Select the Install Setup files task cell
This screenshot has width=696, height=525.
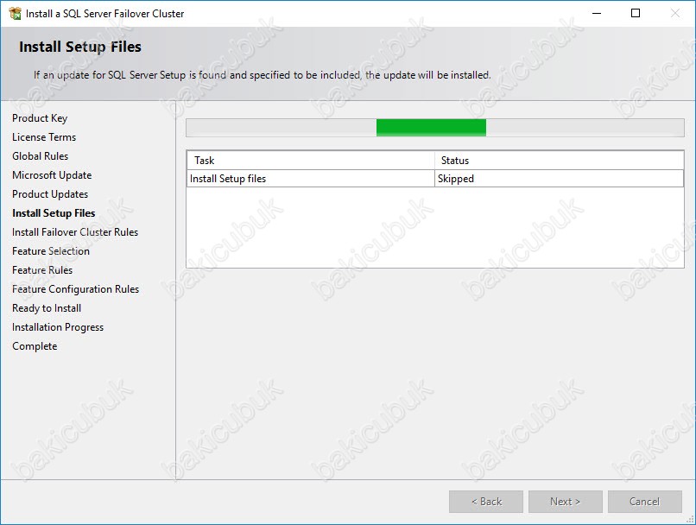[x=310, y=179]
